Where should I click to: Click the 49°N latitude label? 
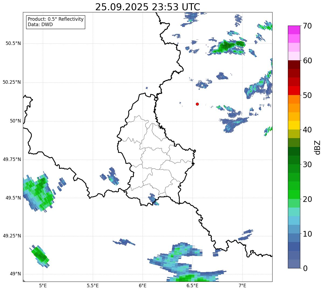coord(15,274)
